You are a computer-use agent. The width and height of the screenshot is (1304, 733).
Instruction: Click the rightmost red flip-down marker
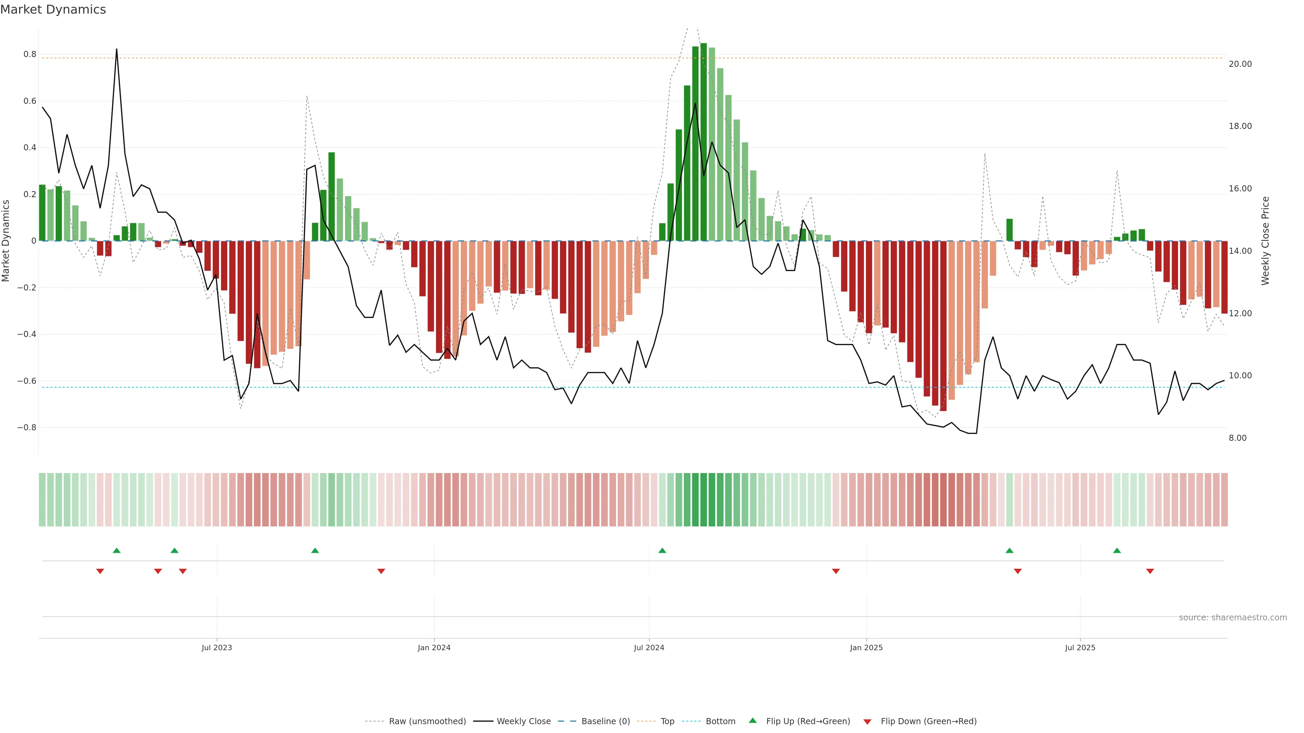pyautogui.click(x=1150, y=571)
